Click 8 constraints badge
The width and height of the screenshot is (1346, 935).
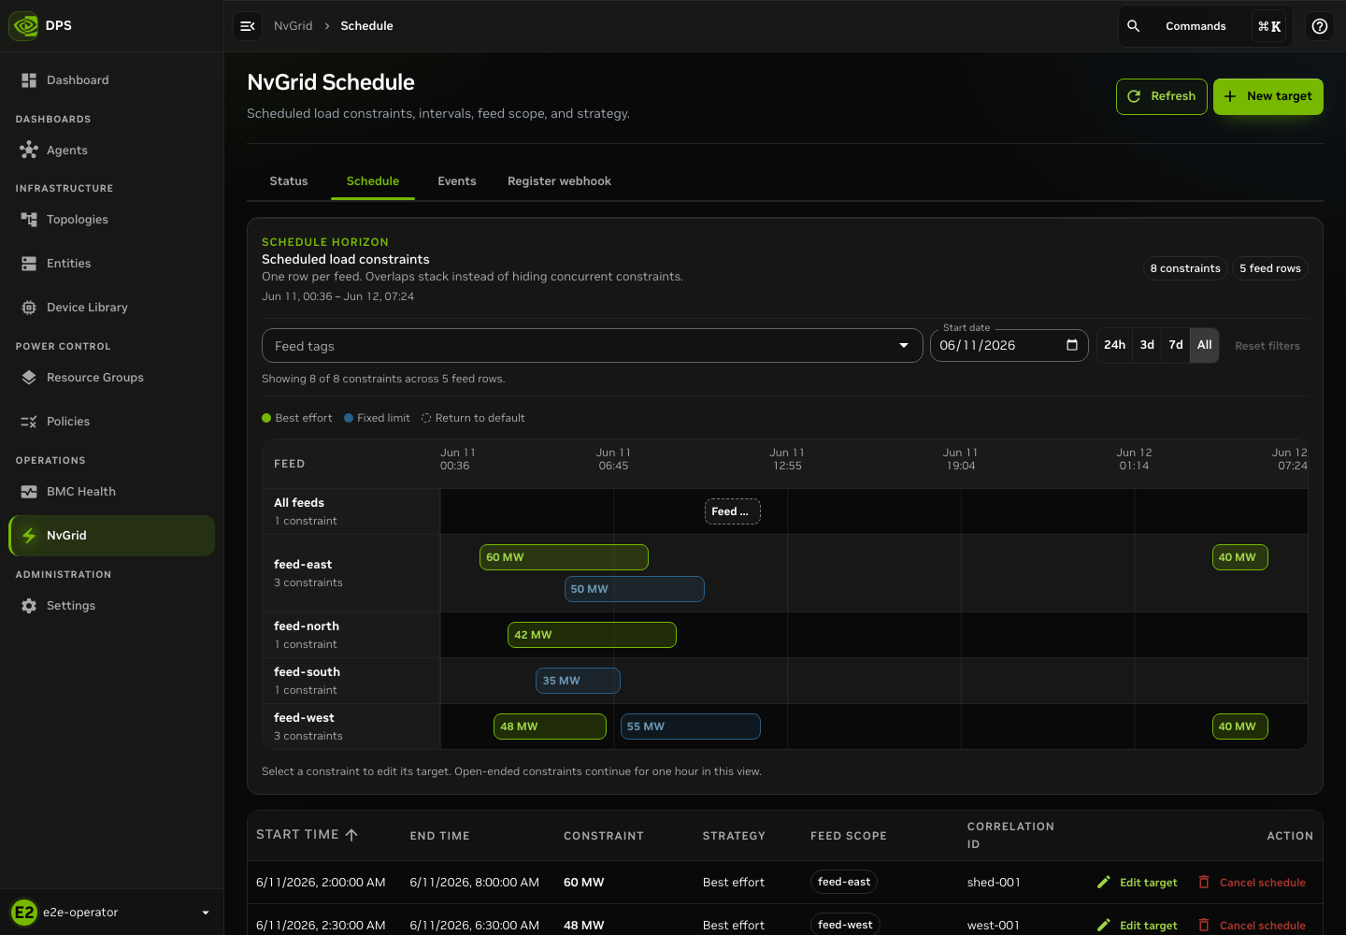(x=1185, y=268)
